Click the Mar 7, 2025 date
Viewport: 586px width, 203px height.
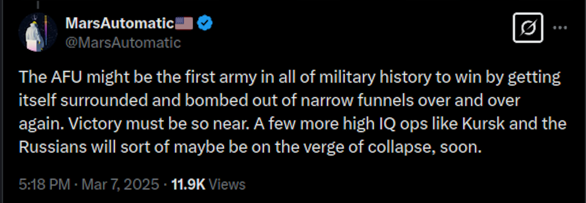(120, 184)
